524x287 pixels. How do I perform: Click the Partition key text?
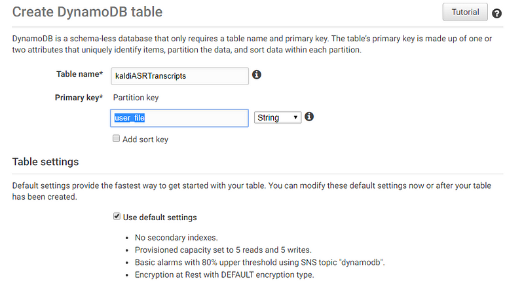[x=136, y=98]
